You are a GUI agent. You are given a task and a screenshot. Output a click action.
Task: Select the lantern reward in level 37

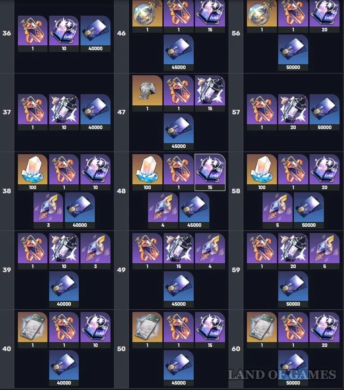(64, 113)
